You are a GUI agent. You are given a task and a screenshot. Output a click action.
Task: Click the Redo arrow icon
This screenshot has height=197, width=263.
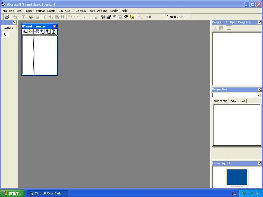(76, 17)
